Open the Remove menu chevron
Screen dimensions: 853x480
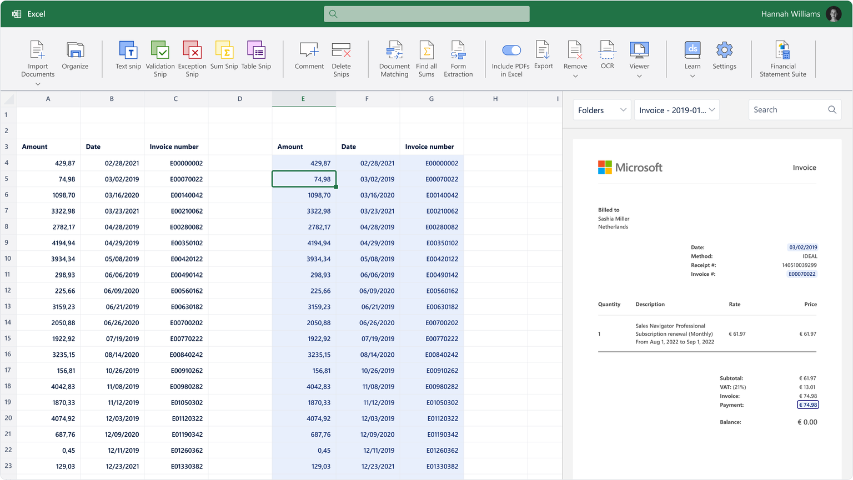click(575, 76)
